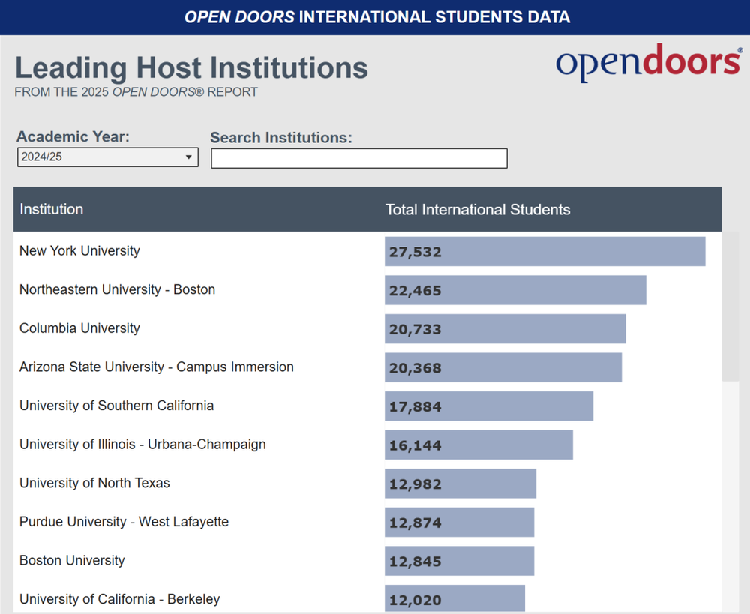Select the Boston University row label
Viewport: 750px width, 614px height.
(72, 561)
